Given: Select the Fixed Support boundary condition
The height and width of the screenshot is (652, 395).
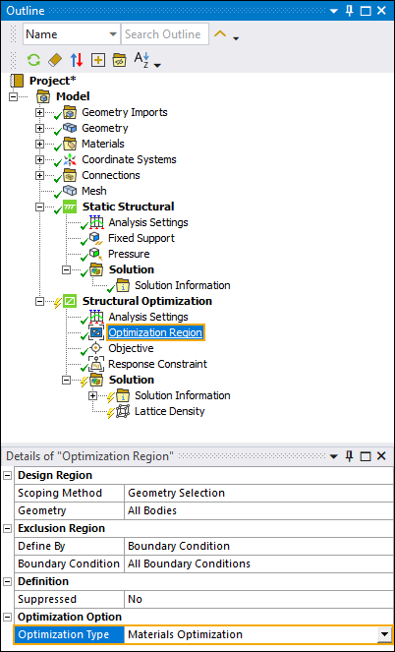Looking at the screenshot, I should coord(141,238).
